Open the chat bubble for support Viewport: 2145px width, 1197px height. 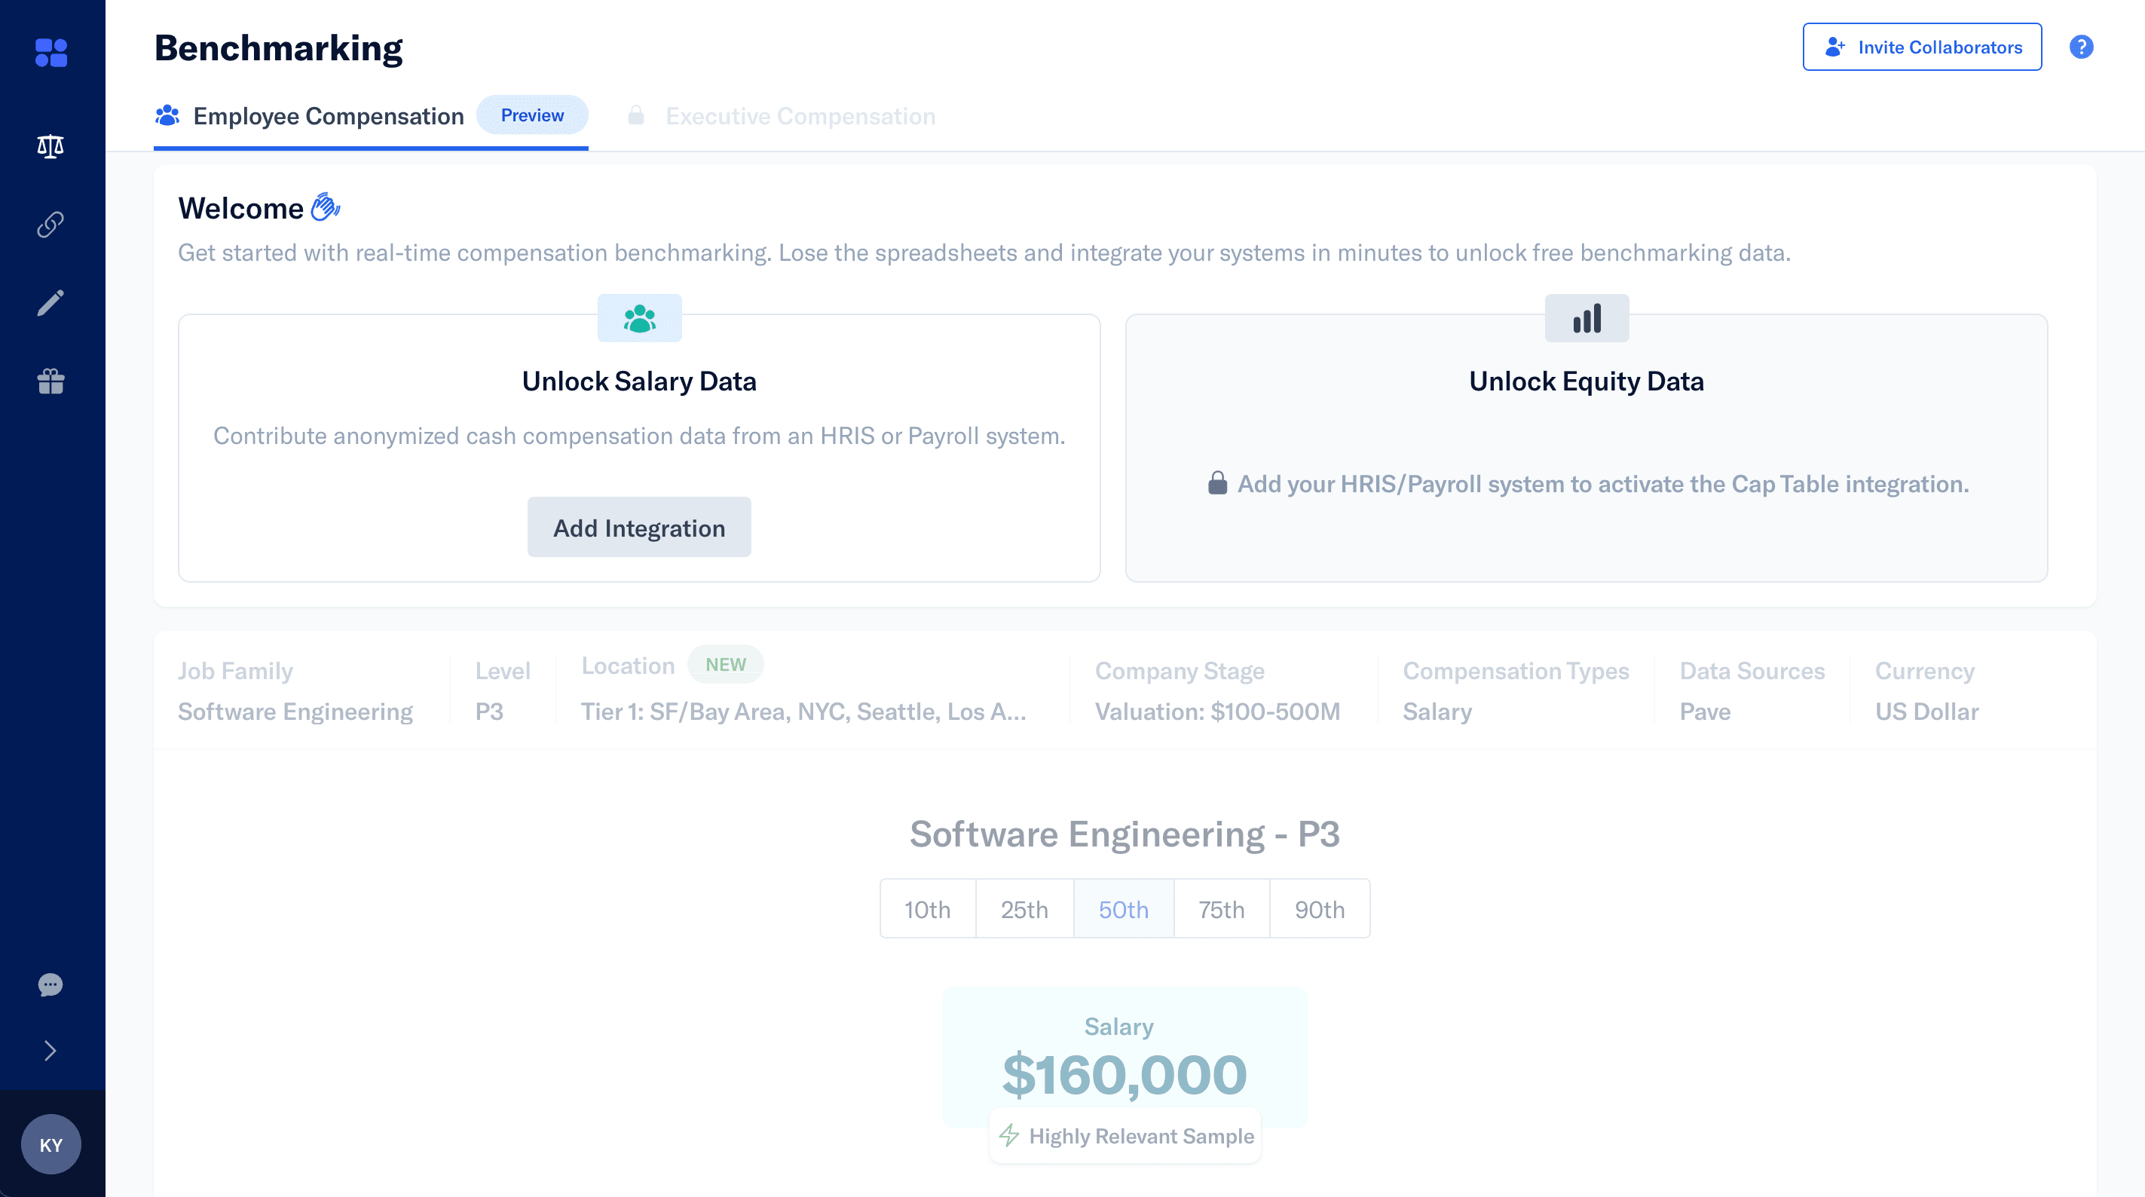click(50, 984)
